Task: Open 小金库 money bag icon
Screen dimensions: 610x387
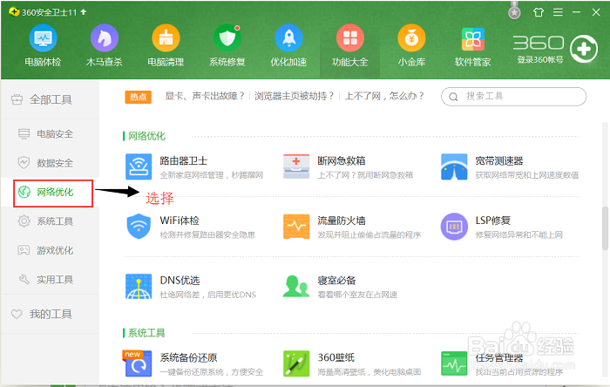Action: coord(411,37)
